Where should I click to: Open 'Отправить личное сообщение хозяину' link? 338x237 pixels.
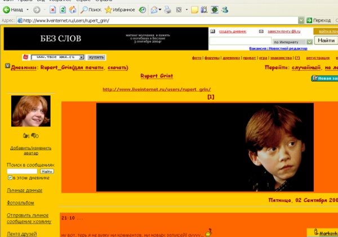click(29, 218)
